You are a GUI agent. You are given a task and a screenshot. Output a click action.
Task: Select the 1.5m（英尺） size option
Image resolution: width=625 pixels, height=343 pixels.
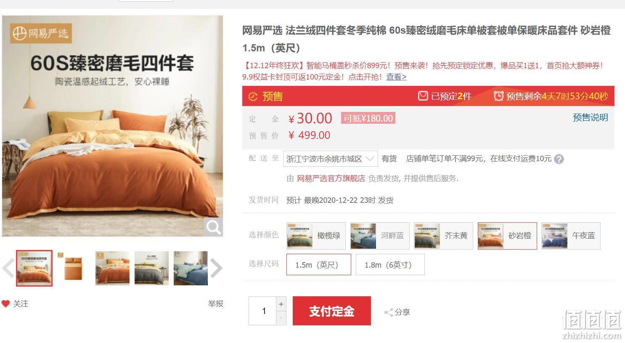pyautogui.click(x=319, y=265)
